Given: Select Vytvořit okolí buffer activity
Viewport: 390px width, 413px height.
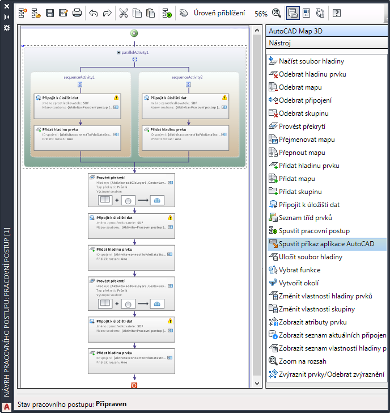Looking at the screenshot, I should (x=327, y=283).
